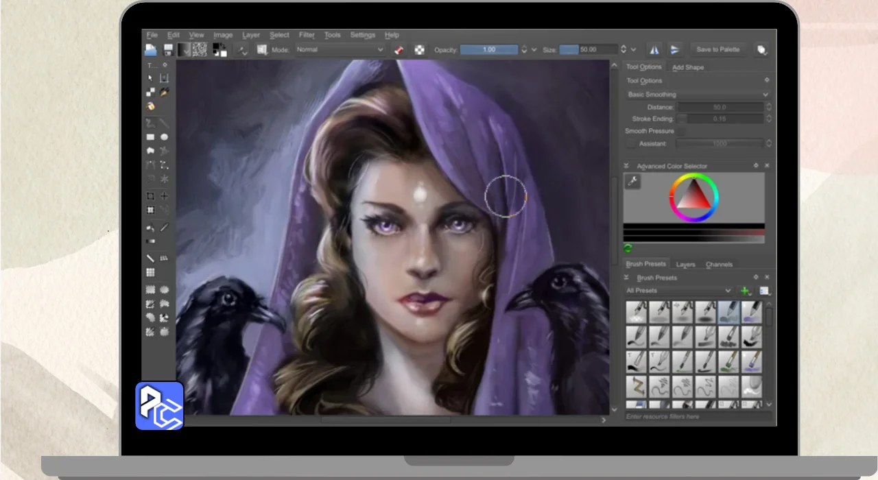This screenshot has width=878, height=480.
Task: Choose the Crop tool
Action: tap(150, 196)
